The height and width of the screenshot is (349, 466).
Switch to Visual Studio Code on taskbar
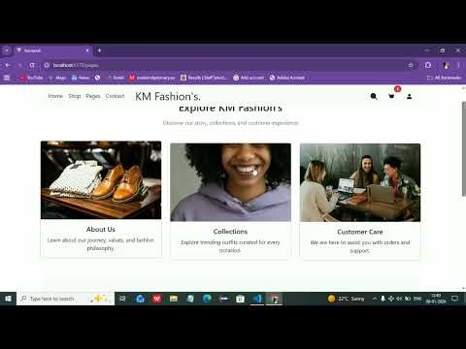pos(257,299)
